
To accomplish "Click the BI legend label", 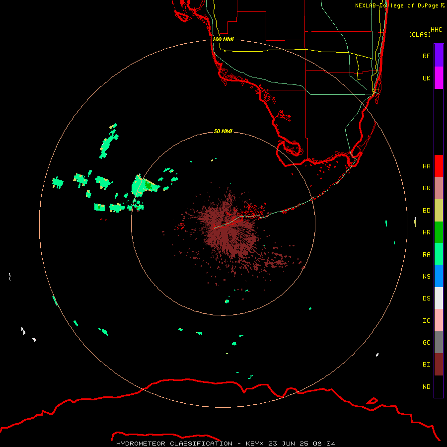I will [x=426, y=365].
